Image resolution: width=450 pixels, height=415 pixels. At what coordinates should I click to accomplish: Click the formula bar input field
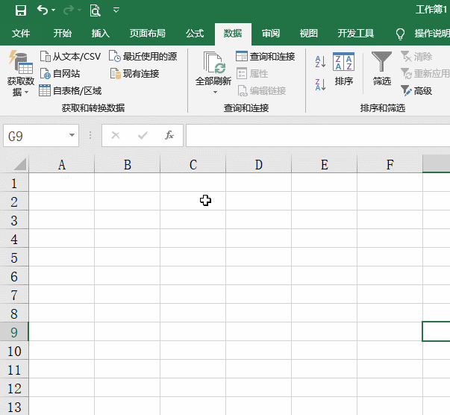(318, 135)
